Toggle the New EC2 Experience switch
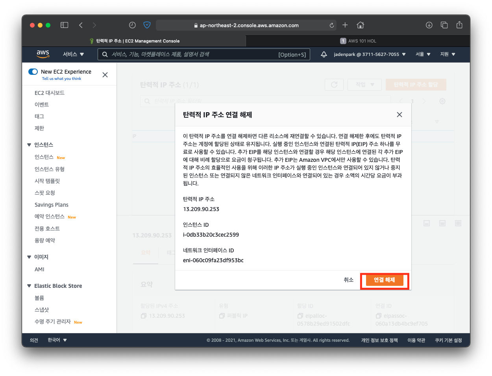Viewport: 492px width, 376px height. [x=33, y=72]
